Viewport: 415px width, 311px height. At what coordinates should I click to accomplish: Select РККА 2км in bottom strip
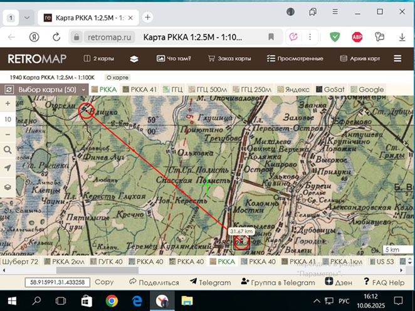65,261
